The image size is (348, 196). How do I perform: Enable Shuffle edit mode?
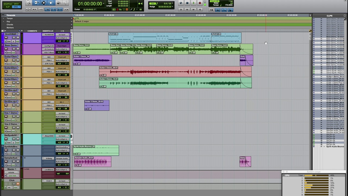tap(8, 4)
